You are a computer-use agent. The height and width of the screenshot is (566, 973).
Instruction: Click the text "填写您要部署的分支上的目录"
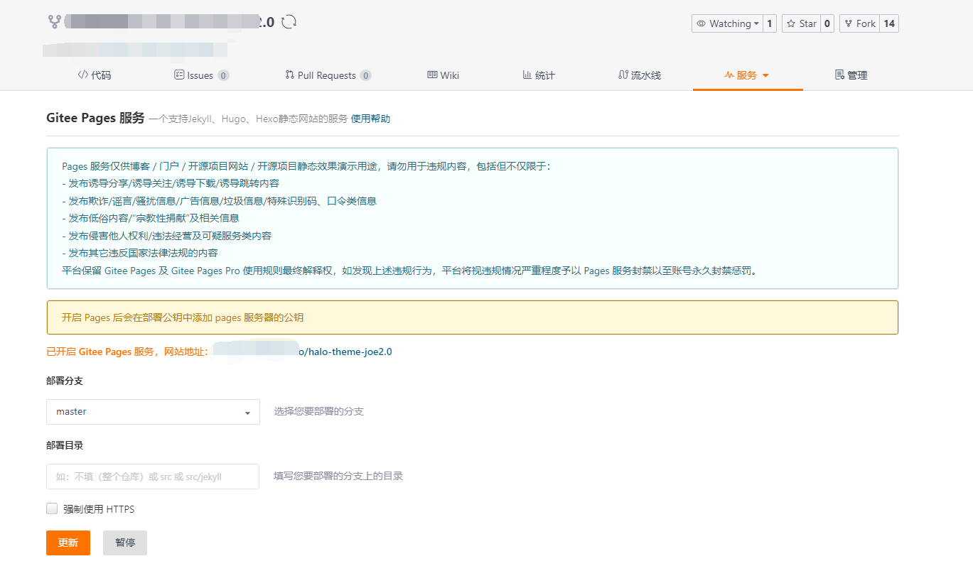338,476
